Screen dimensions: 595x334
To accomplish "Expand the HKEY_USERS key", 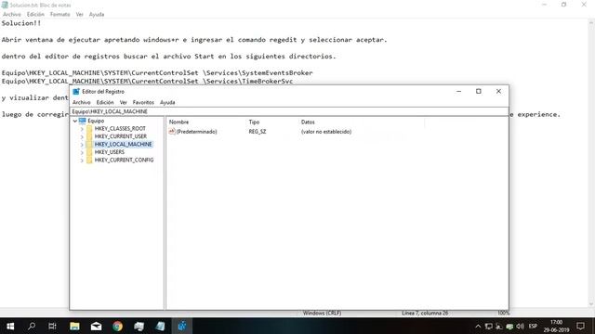I will [x=82, y=152].
